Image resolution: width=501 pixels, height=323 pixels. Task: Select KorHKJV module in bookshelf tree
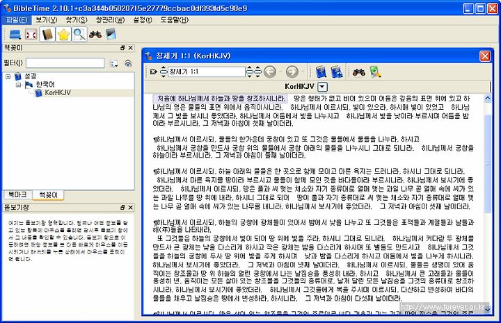(x=58, y=93)
